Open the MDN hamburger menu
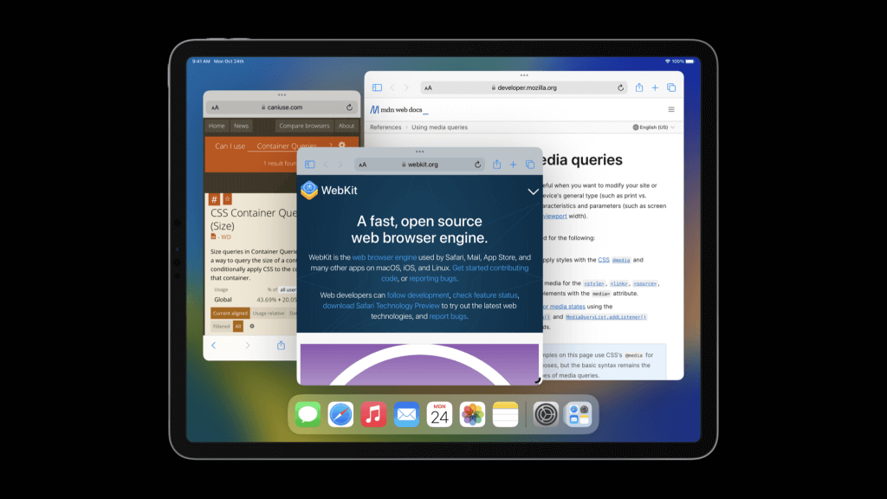The image size is (887, 499). click(670, 110)
